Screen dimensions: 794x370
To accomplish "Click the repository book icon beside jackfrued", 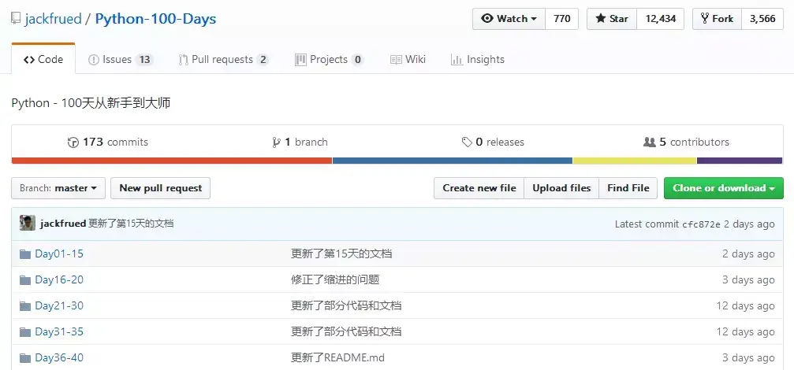I will (x=16, y=19).
